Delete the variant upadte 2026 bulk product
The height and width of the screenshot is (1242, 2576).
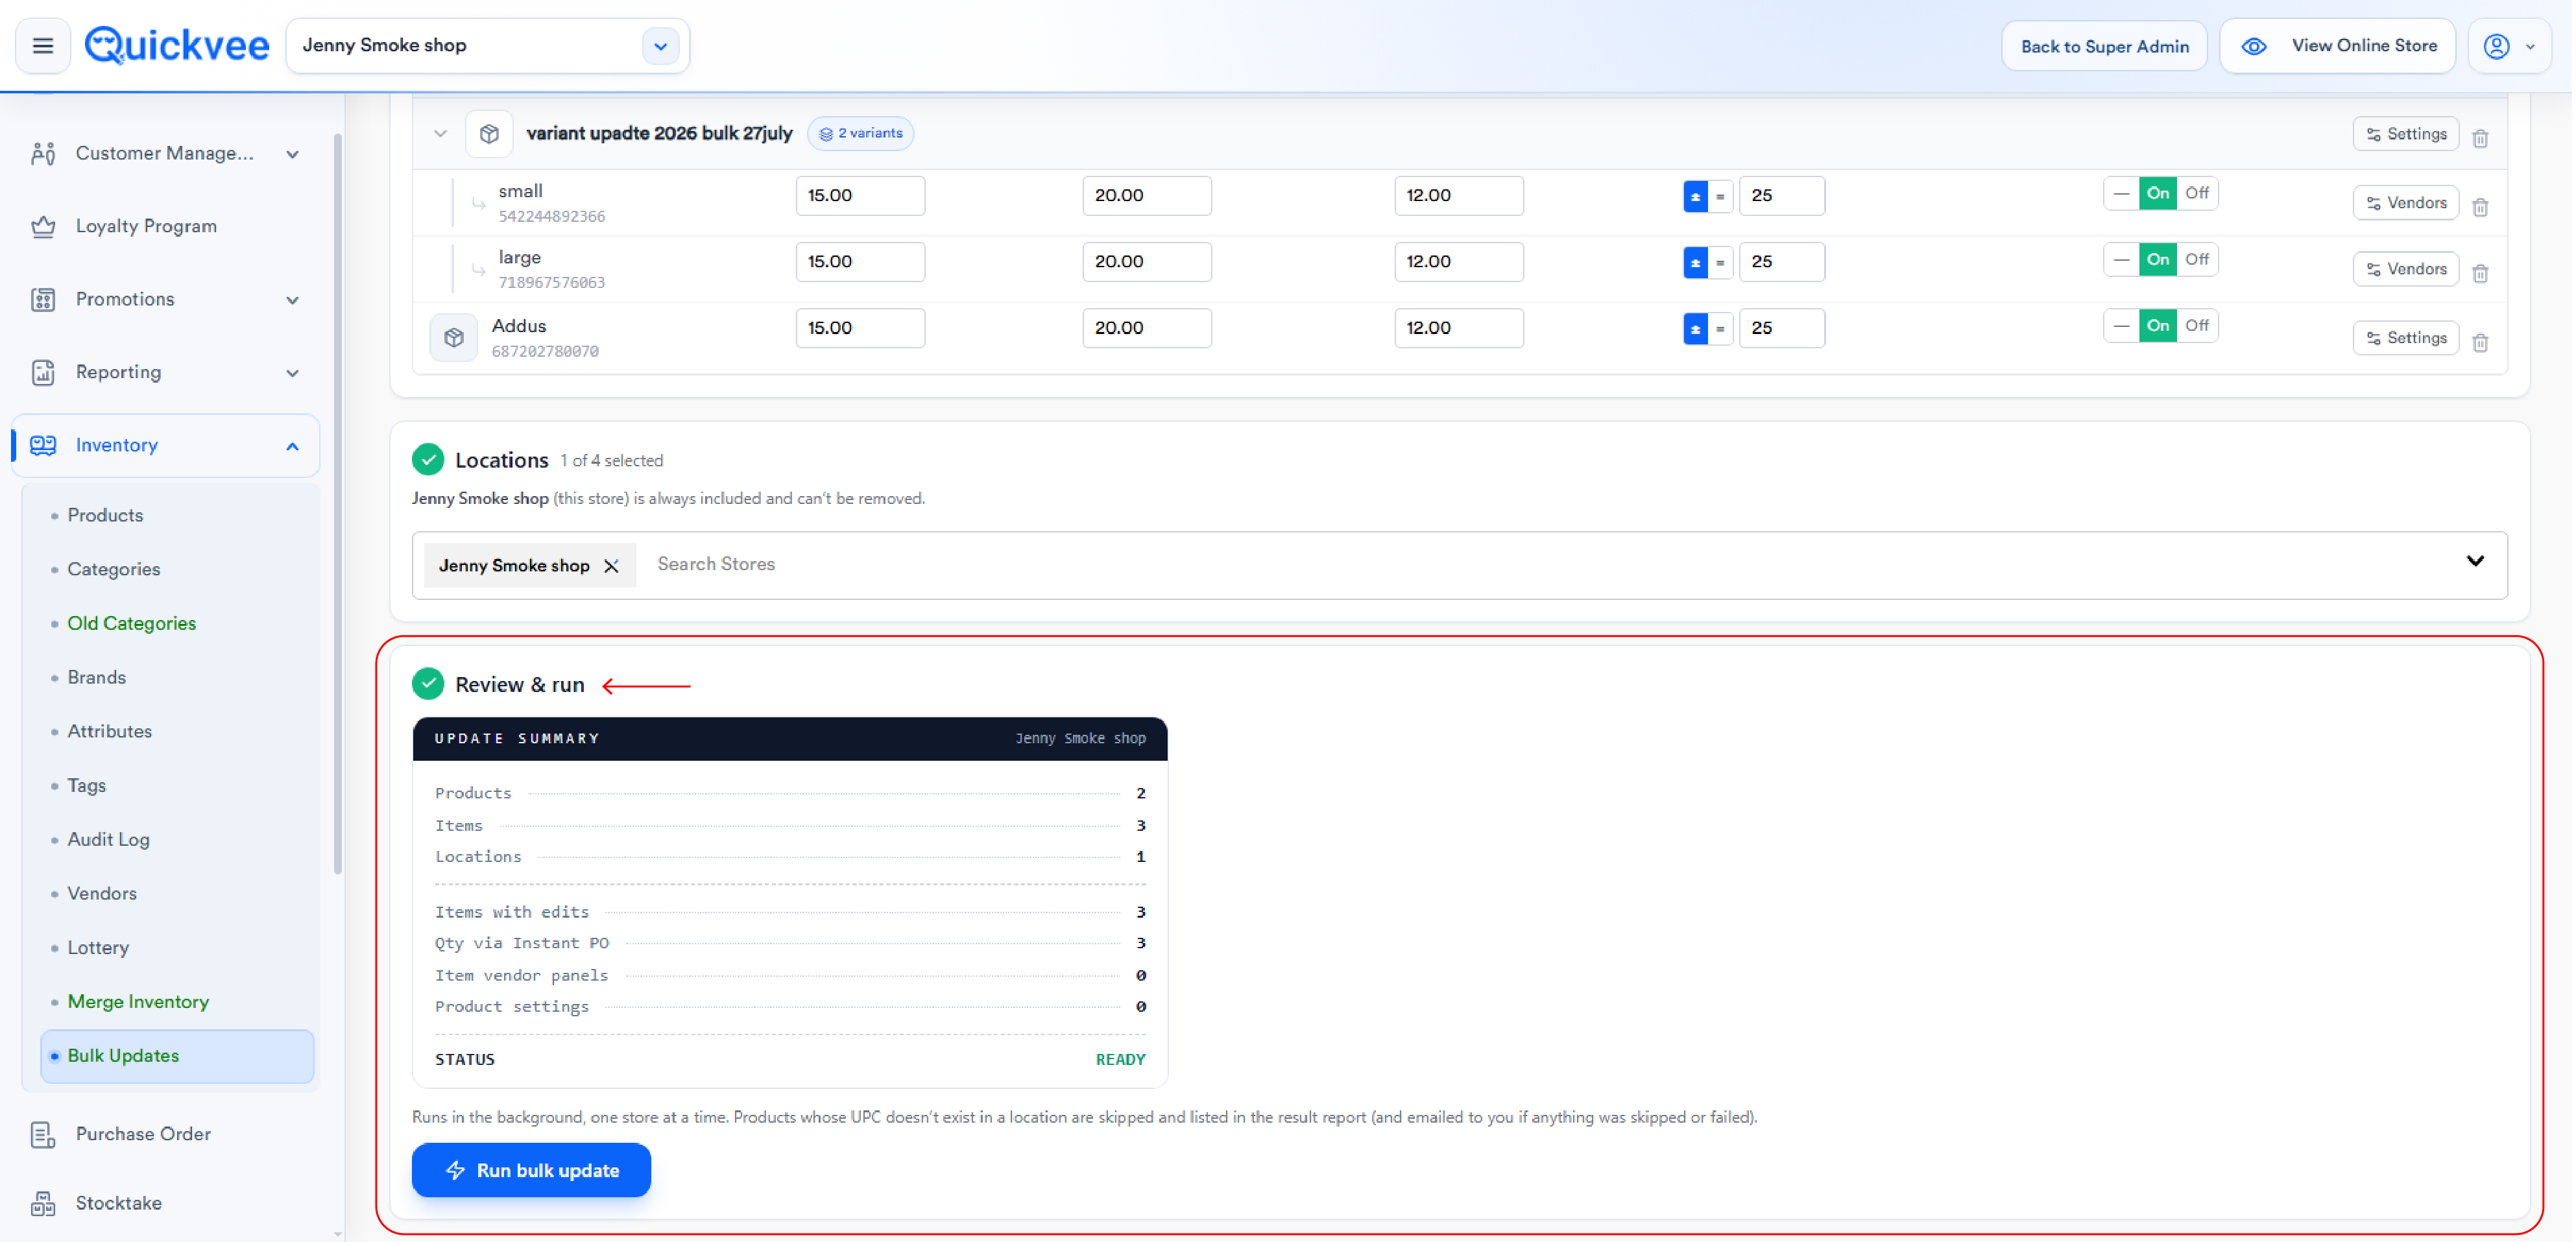click(2480, 138)
